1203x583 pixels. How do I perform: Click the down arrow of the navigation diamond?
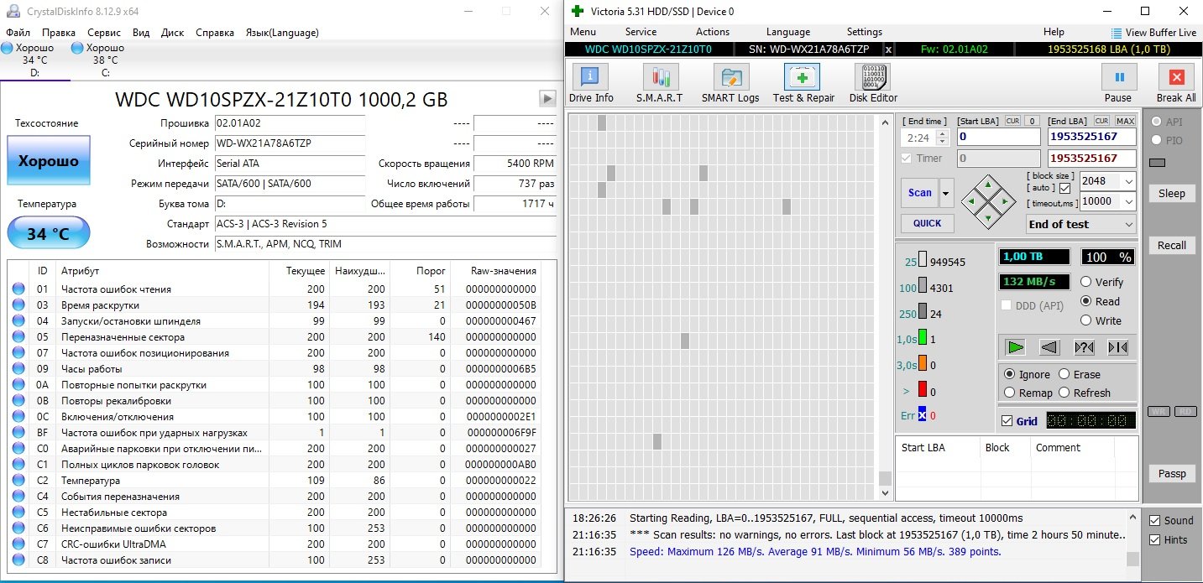pos(988,217)
